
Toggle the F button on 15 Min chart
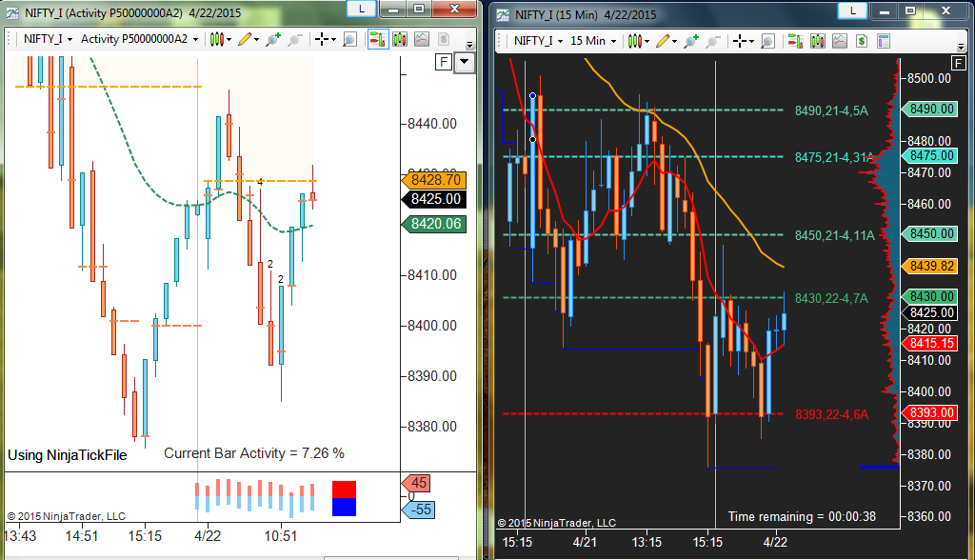point(958,63)
